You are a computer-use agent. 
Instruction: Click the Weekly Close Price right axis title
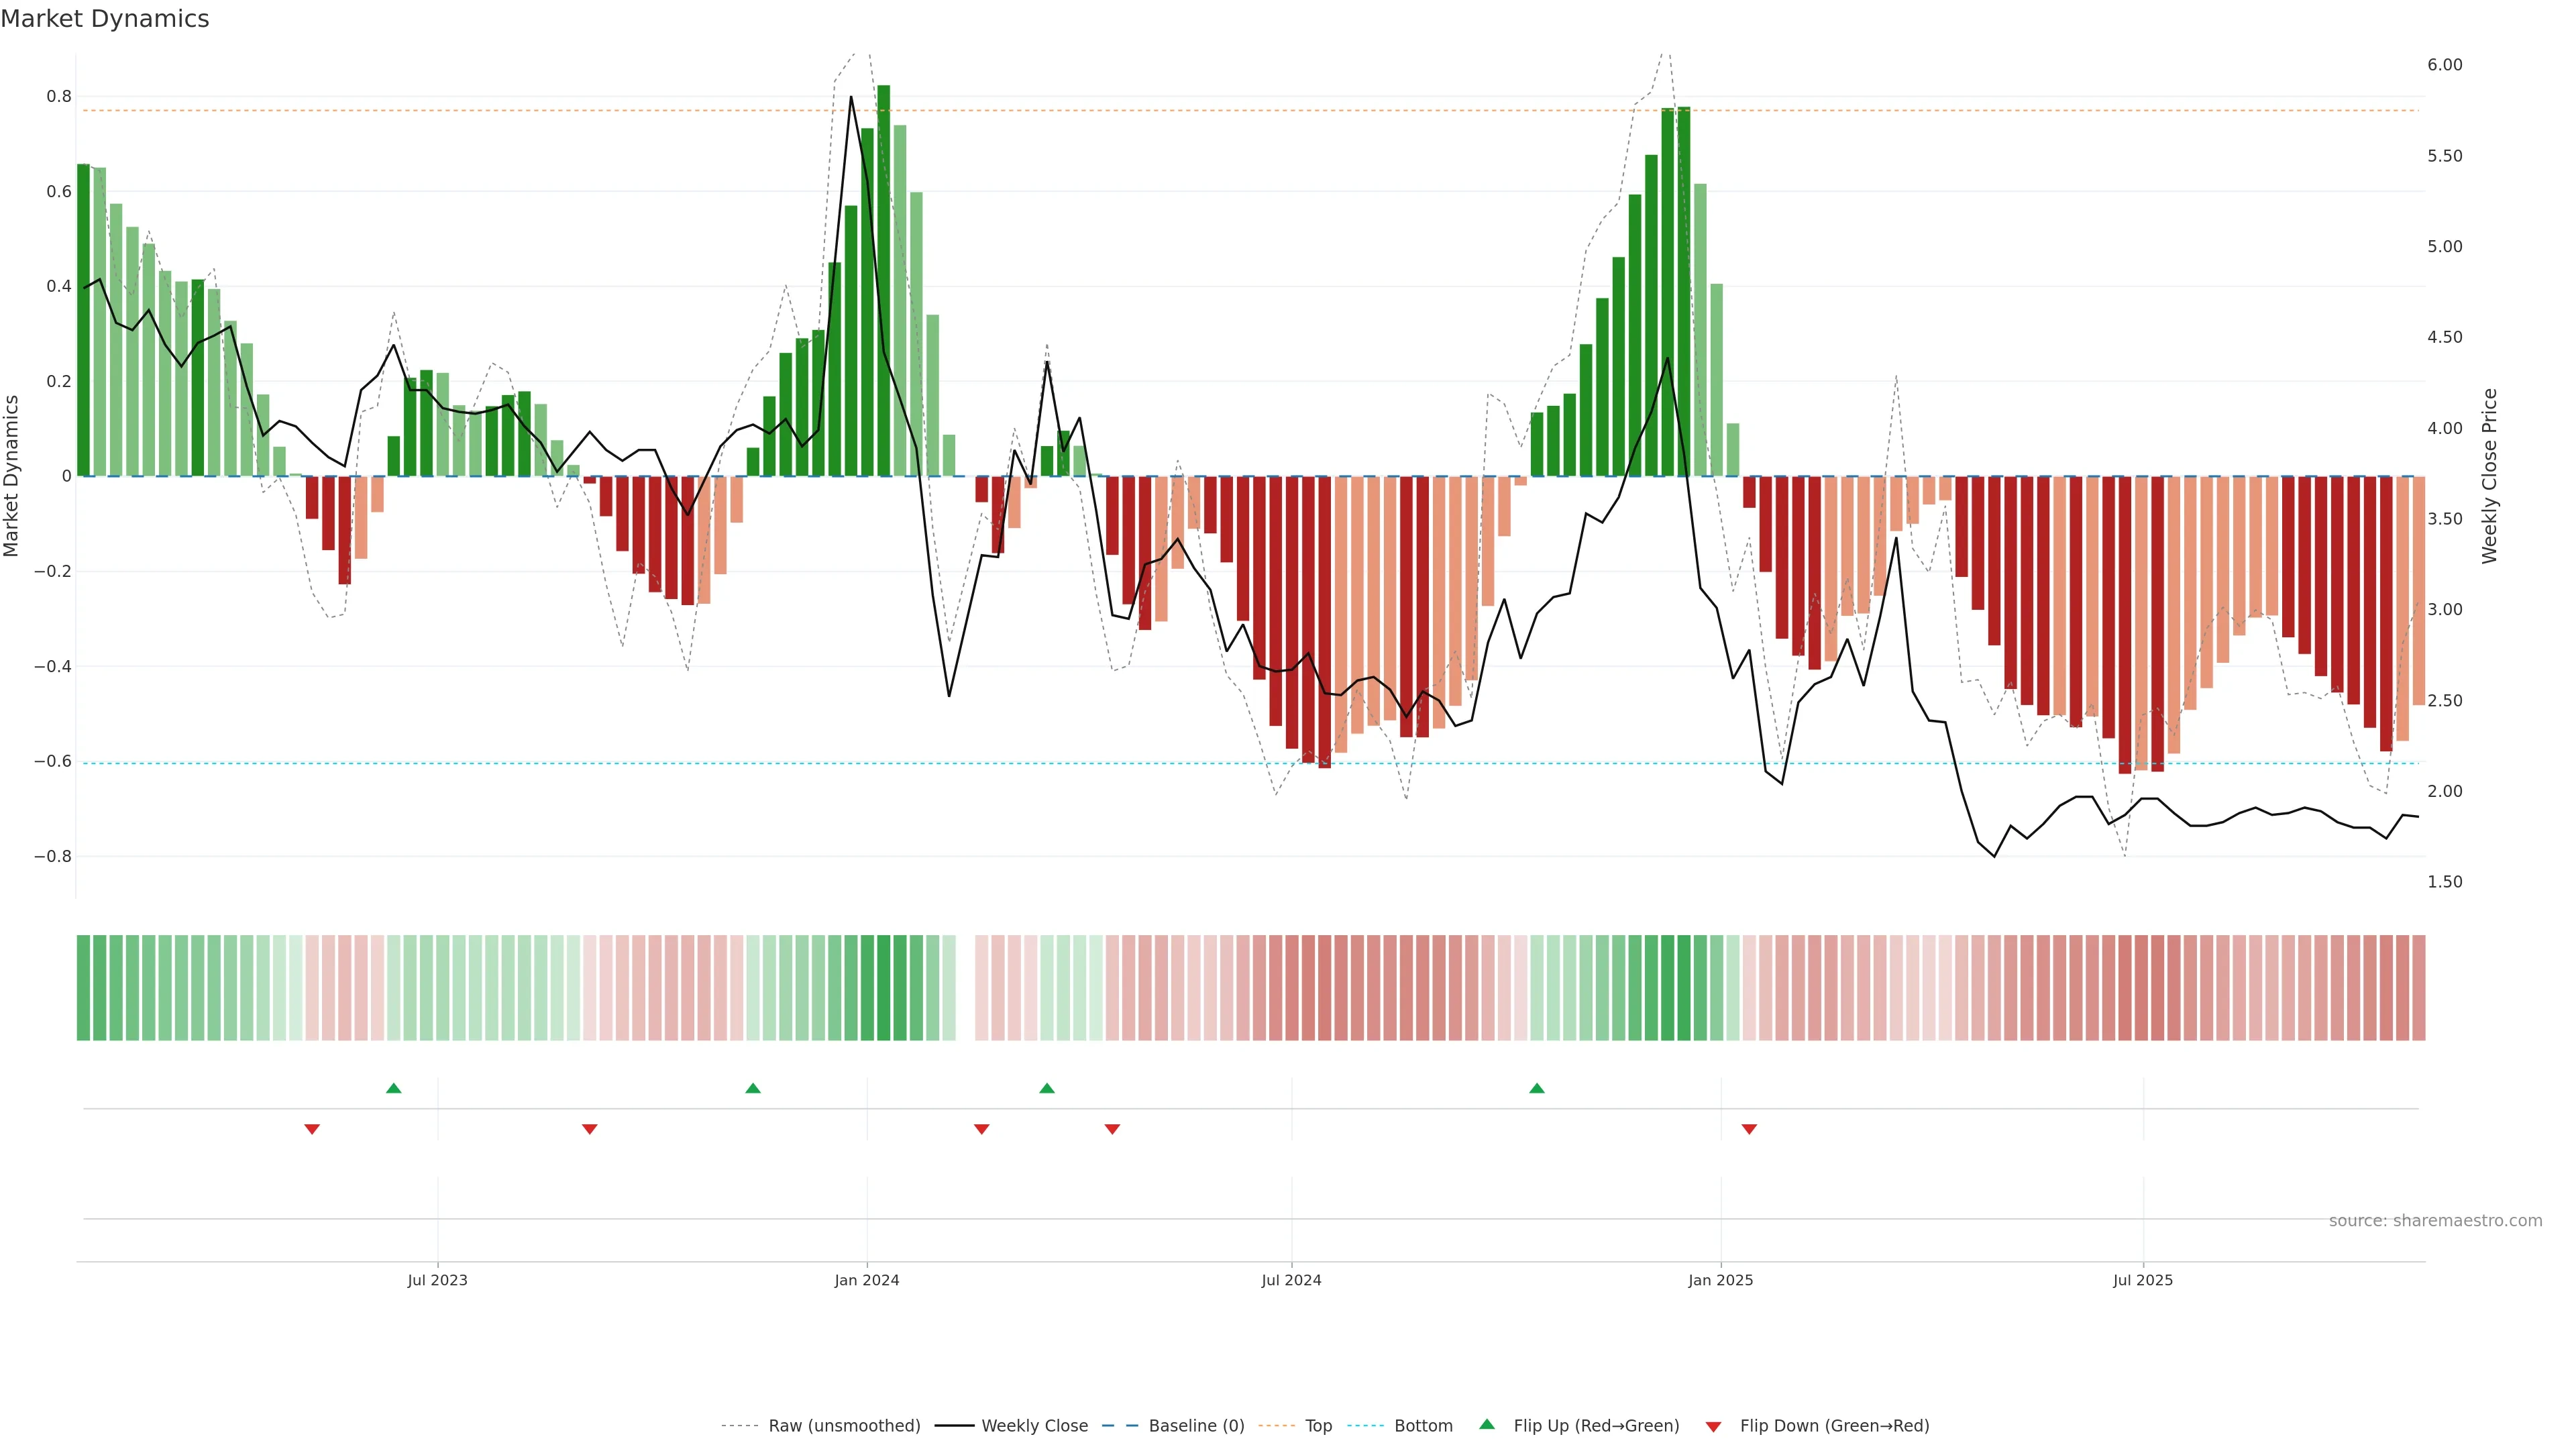pyautogui.click(x=2489, y=476)
